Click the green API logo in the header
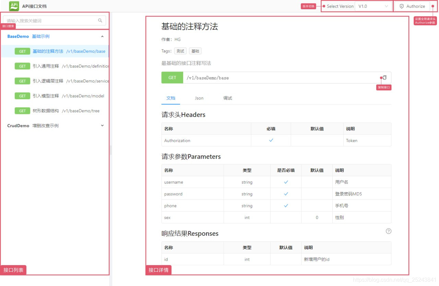This screenshot has height=286, width=439. (x=13, y=6)
